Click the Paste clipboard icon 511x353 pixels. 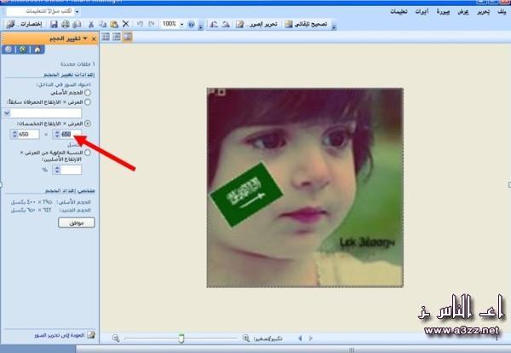point(114,24)
